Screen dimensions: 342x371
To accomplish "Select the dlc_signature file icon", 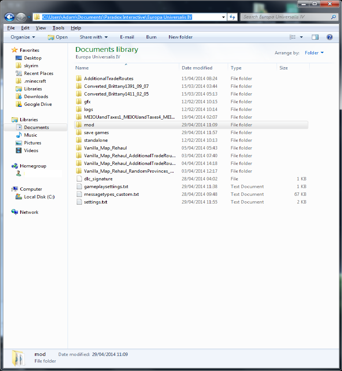I will pos(79,179).
